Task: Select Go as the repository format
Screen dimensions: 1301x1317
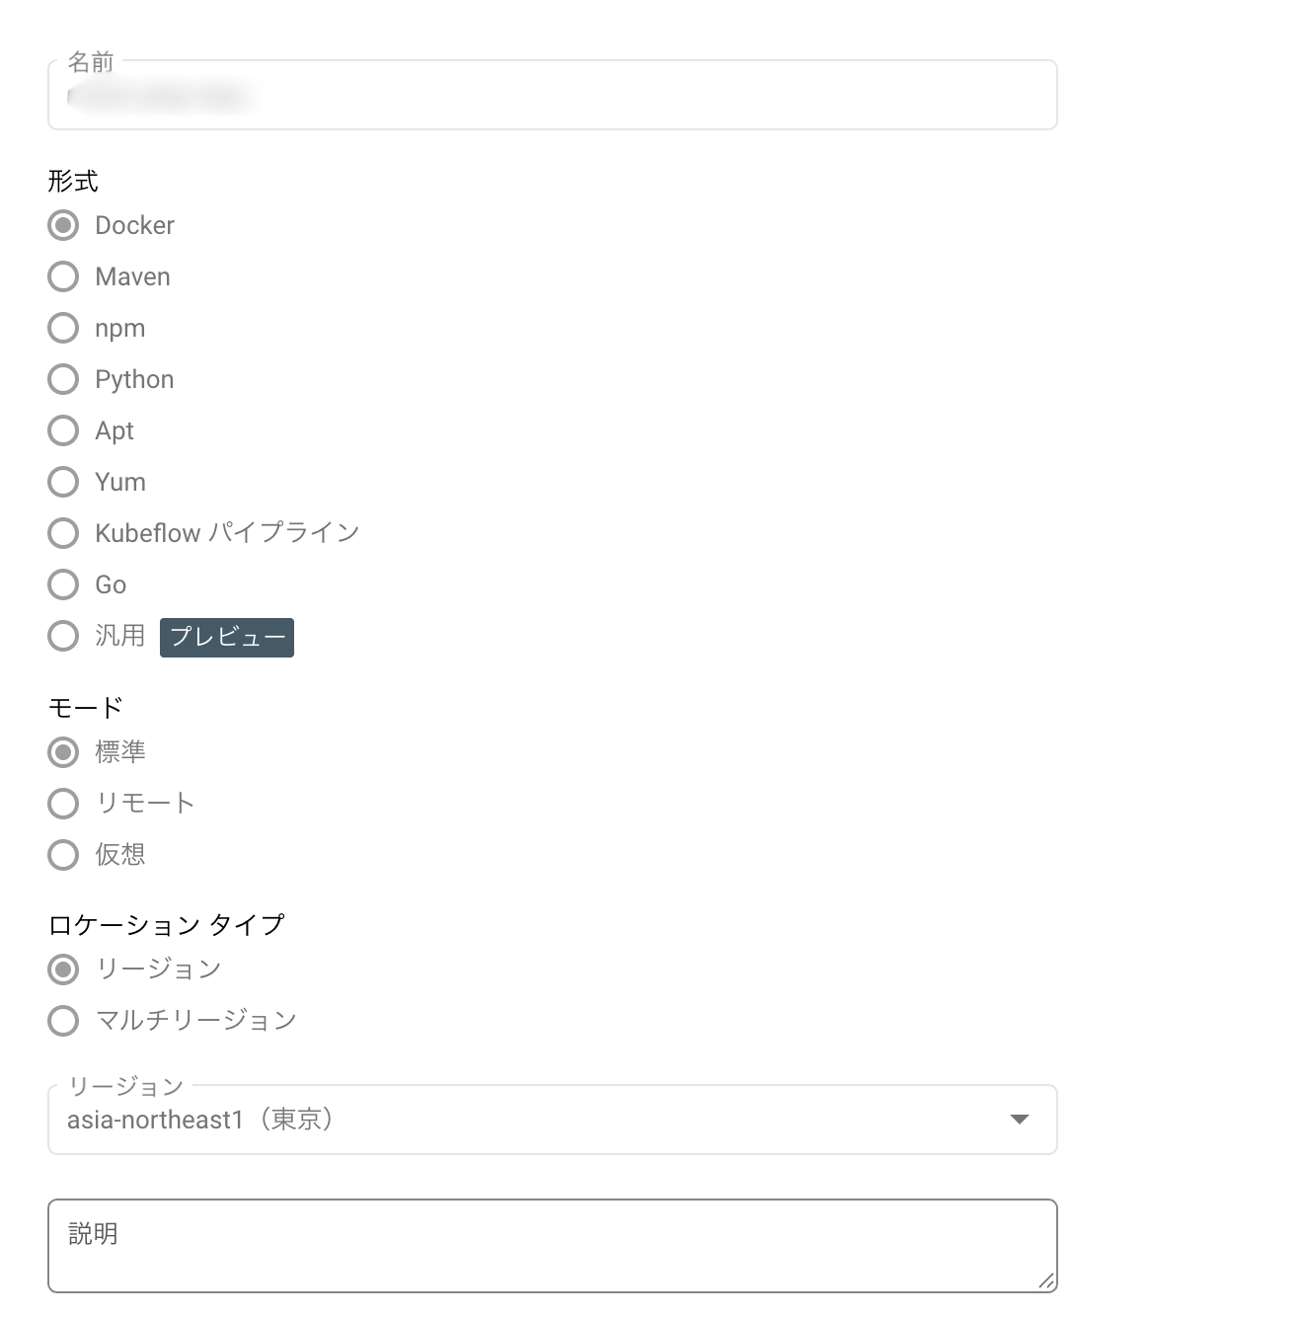Action: 63,584
